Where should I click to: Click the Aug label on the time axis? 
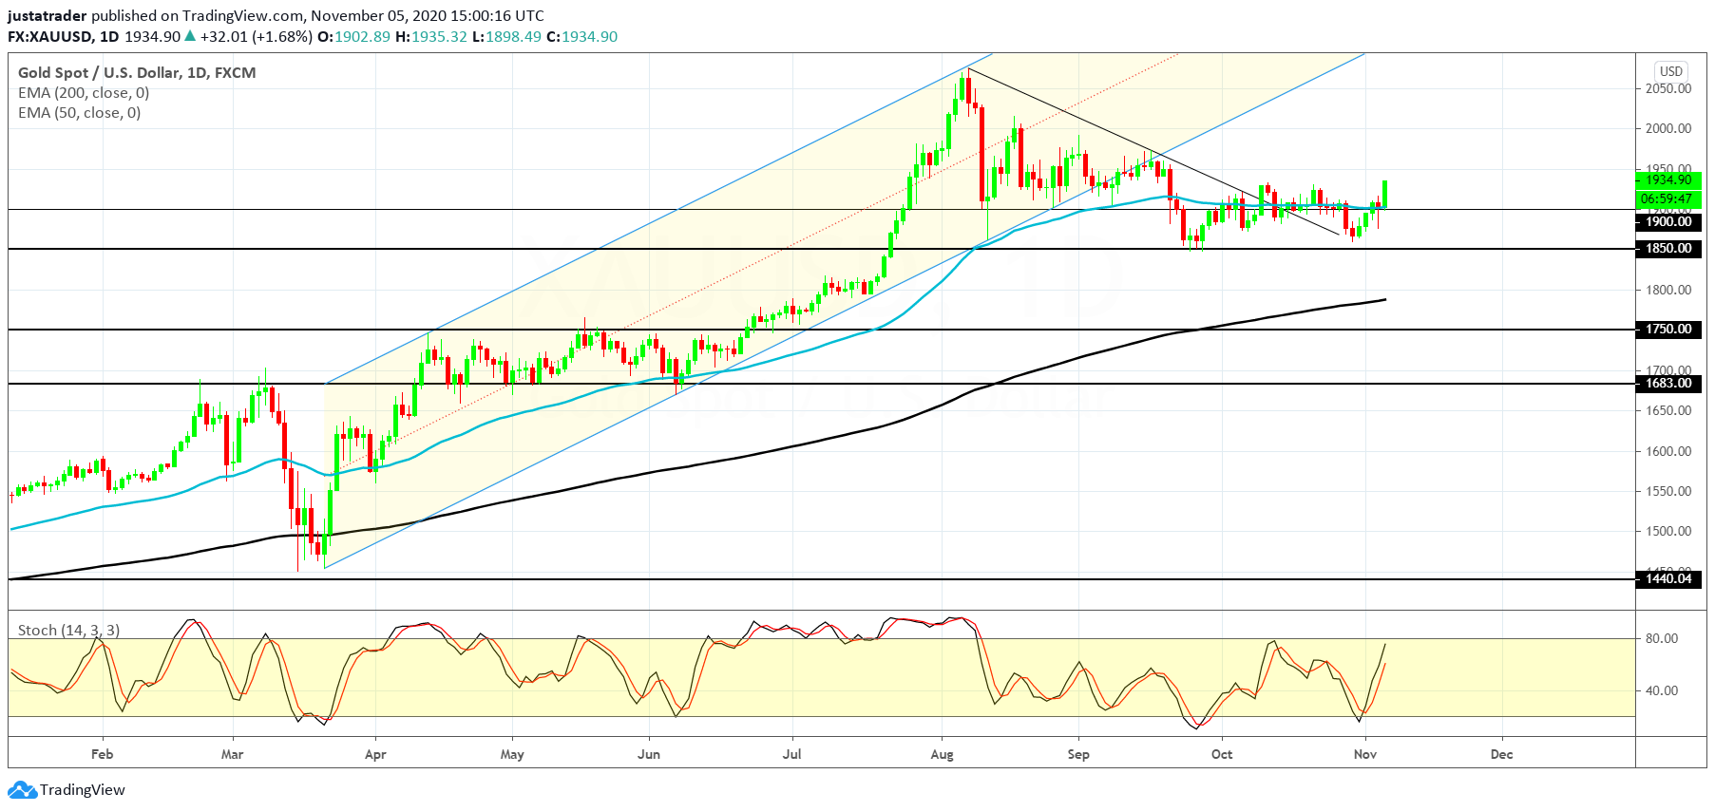click(x=942, y=754)
